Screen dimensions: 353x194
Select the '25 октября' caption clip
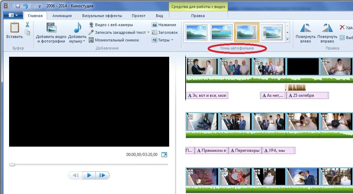pos(307,95)
